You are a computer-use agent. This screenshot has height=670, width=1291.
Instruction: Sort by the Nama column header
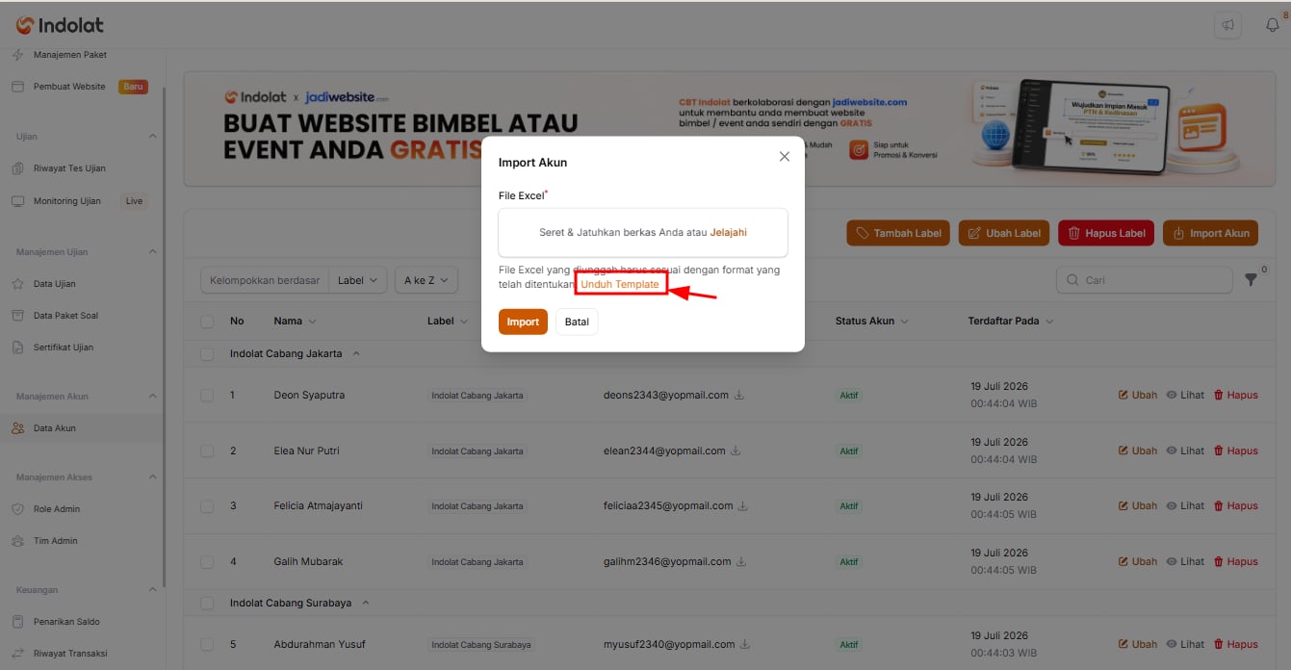(295, 321)
